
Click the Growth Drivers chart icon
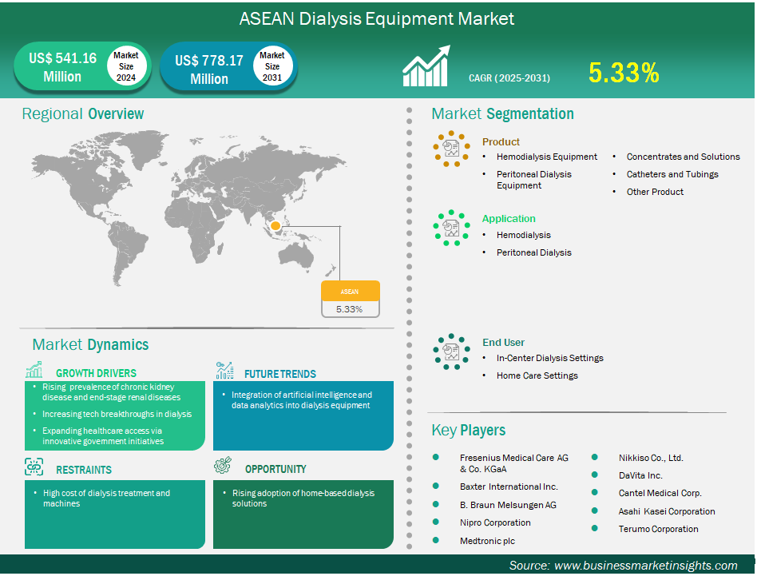[34, 369]
